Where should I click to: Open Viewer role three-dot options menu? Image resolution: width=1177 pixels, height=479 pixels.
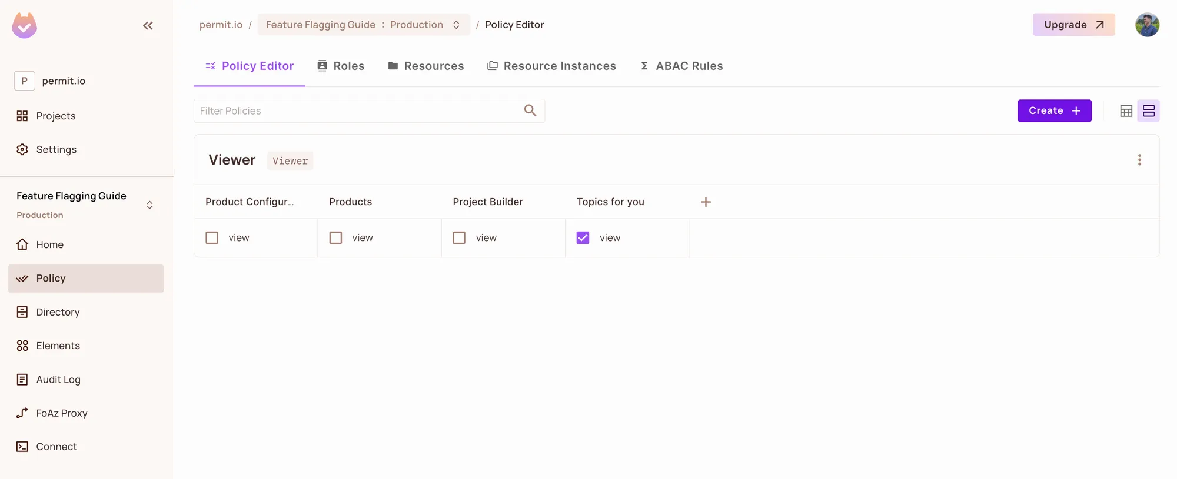1139,160
